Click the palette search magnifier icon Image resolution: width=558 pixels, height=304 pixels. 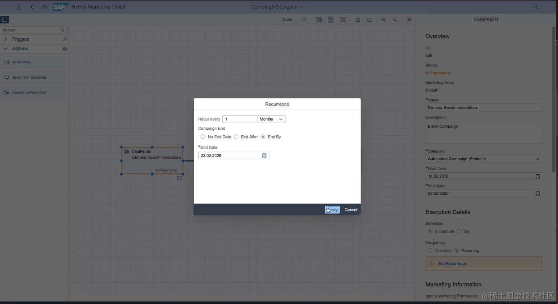63,30
